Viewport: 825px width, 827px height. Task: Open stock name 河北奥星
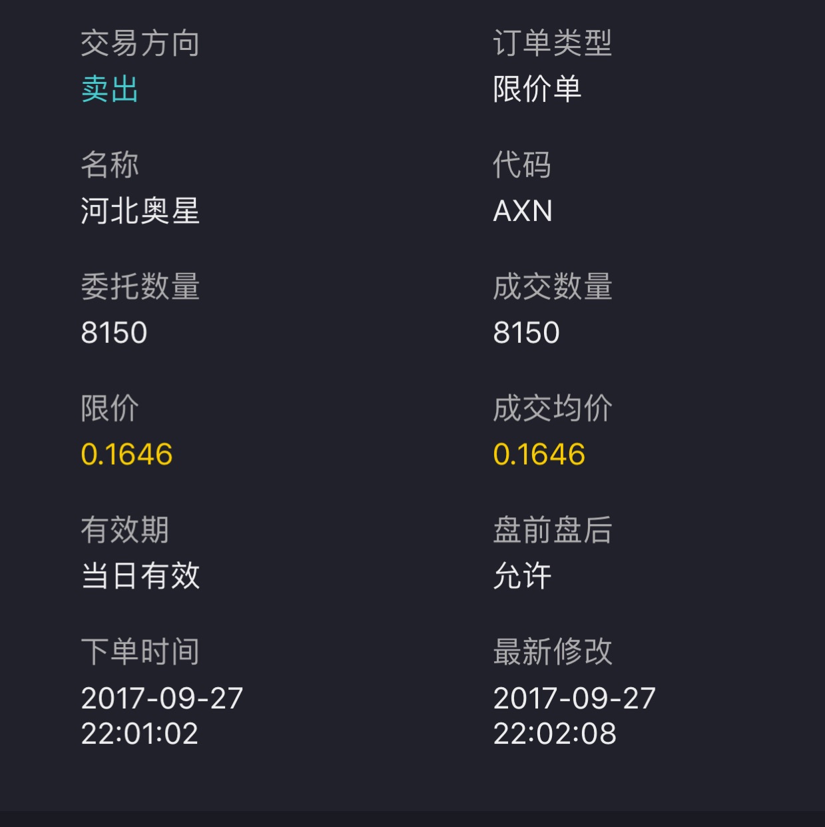pyautogui.click(x=140, y=211)
